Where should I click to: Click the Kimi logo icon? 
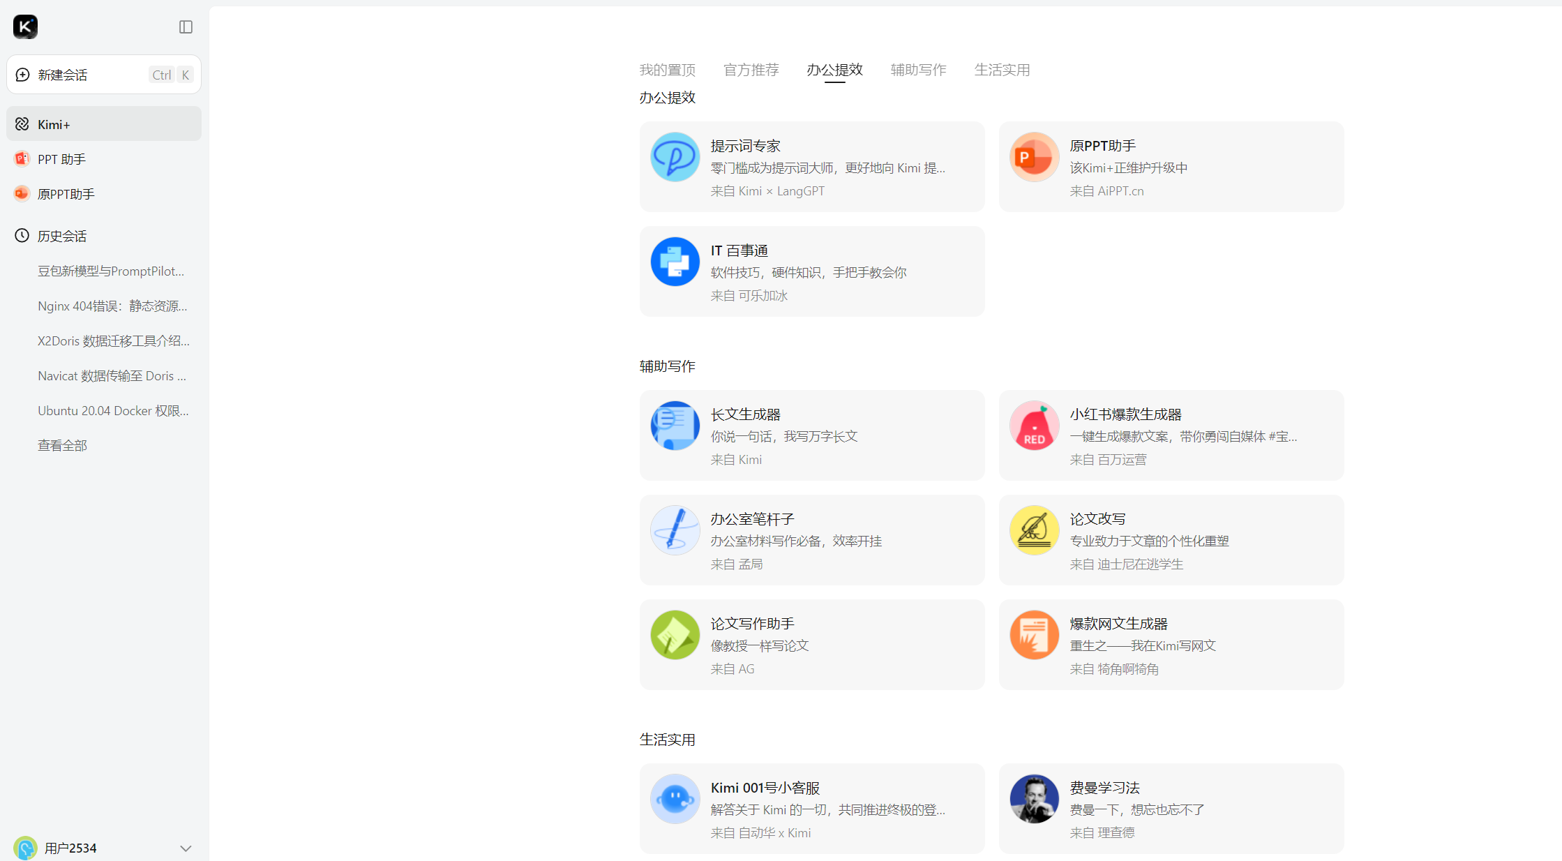(25, 27)
